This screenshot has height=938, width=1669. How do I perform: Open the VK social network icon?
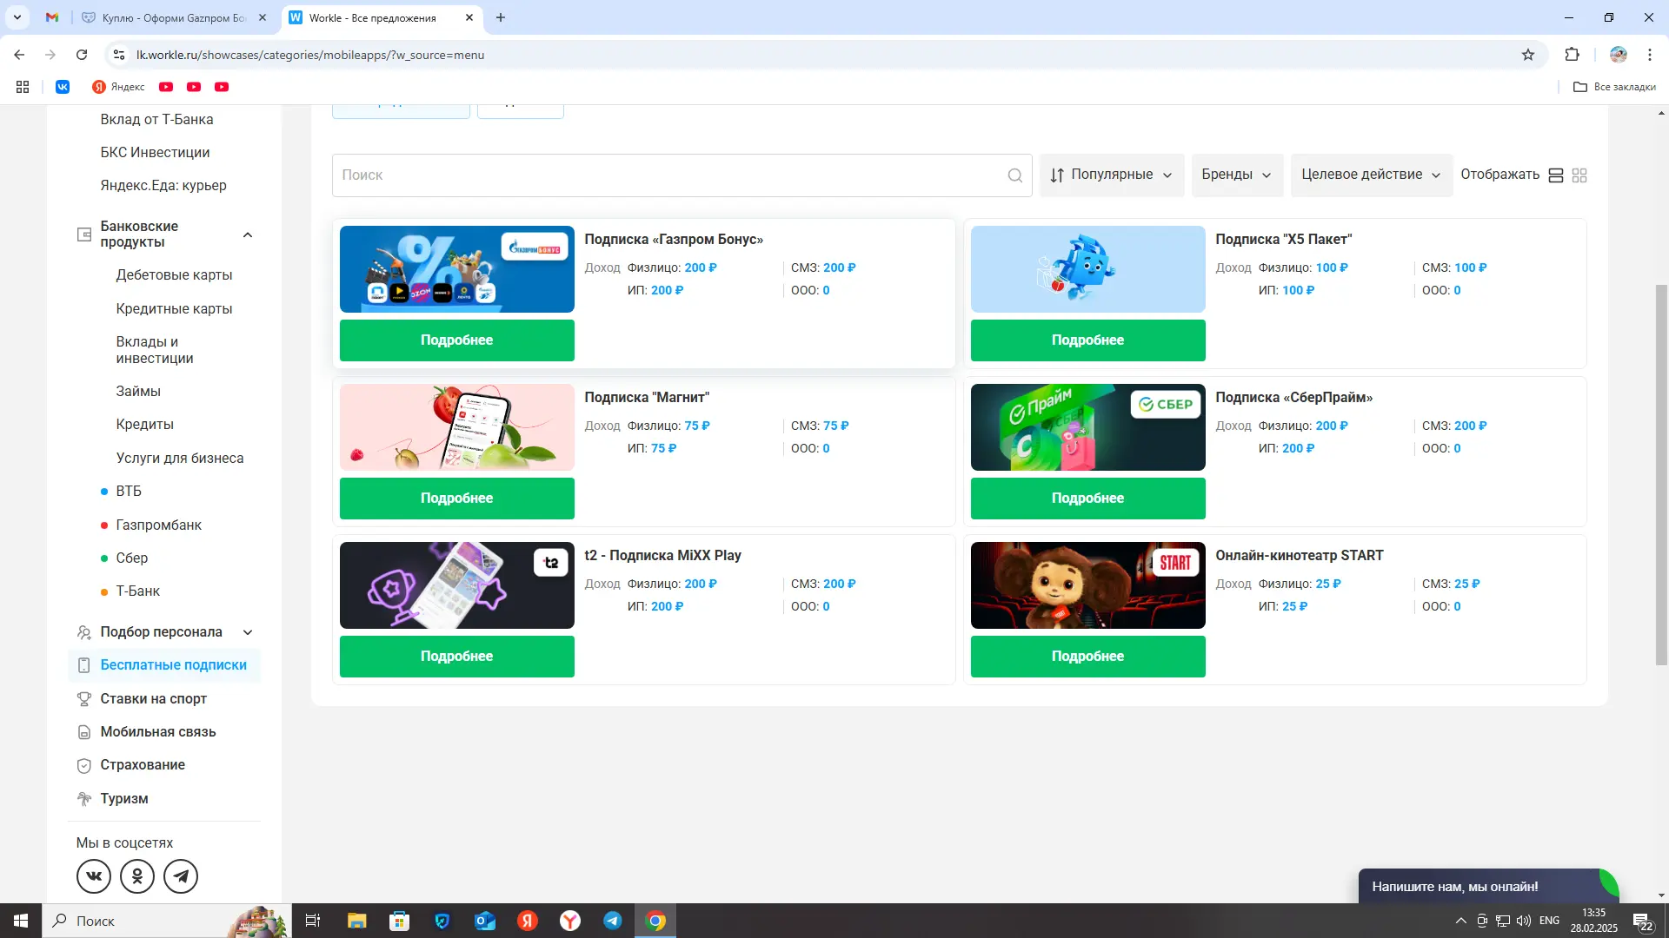[x=94, y=875]
